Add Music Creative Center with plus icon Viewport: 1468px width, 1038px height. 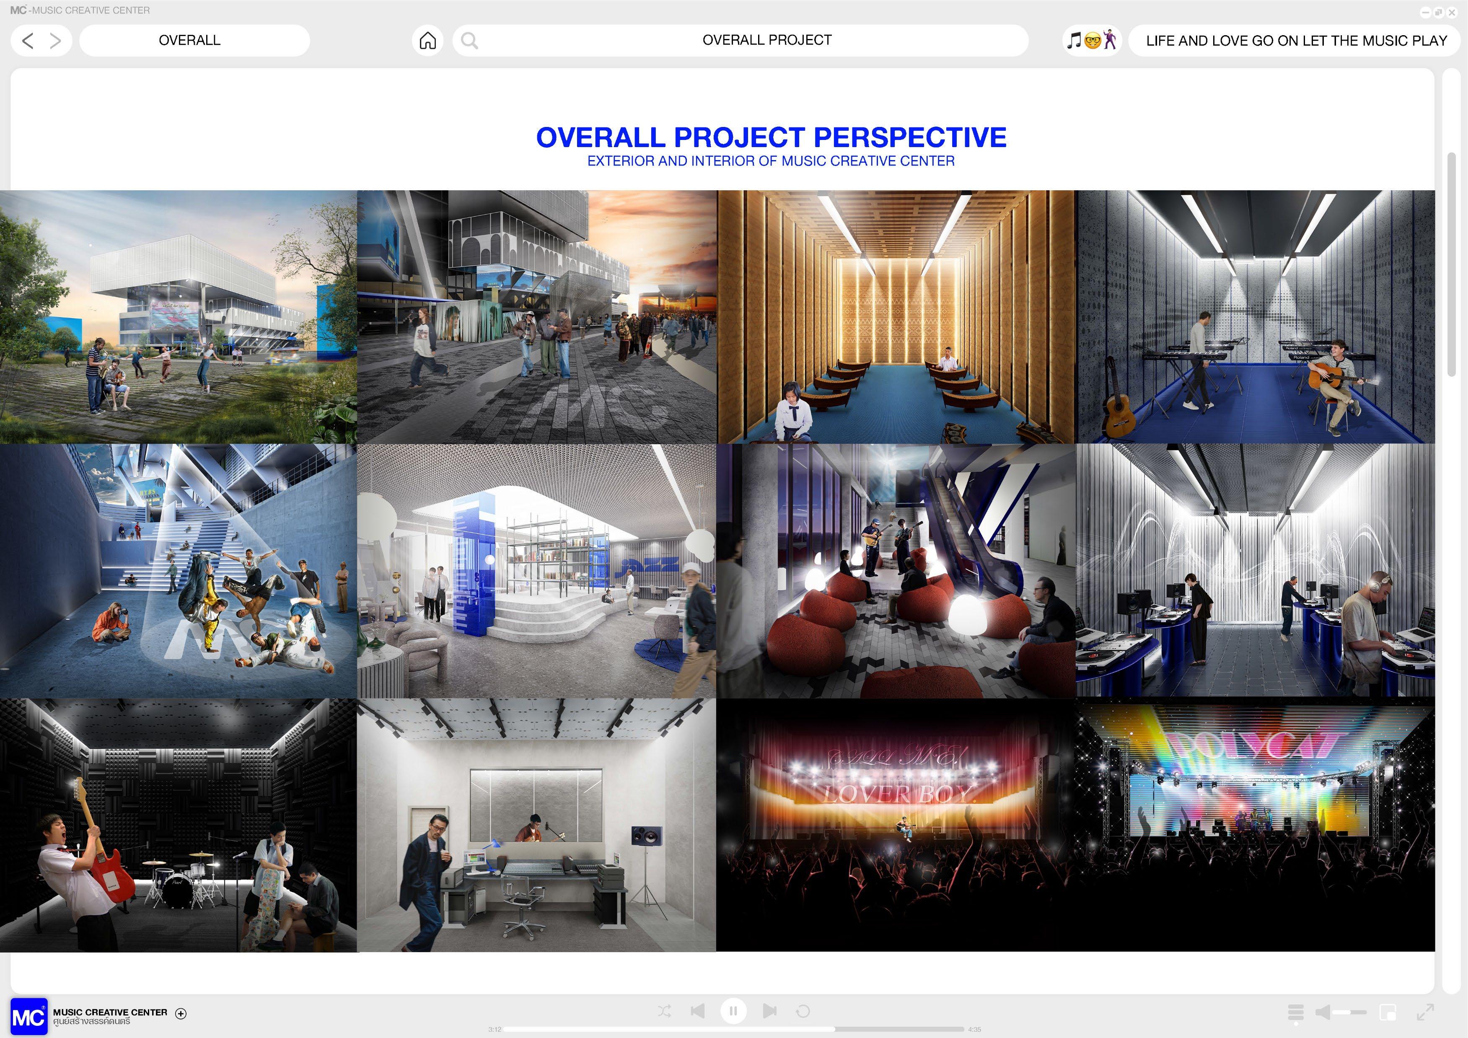click(x=181, y=1013)
